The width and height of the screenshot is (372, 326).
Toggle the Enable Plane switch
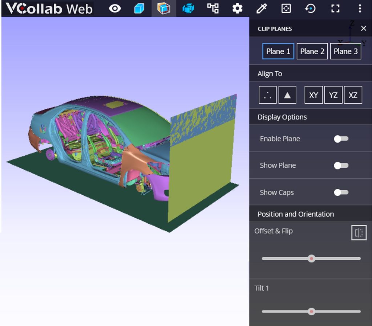coord(341,139)
